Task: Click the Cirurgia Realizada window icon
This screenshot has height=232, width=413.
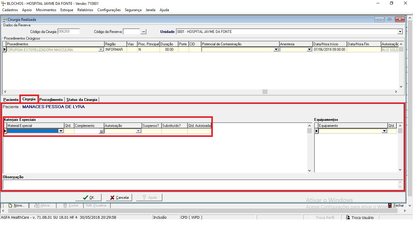Action: (x=4, y=19)
